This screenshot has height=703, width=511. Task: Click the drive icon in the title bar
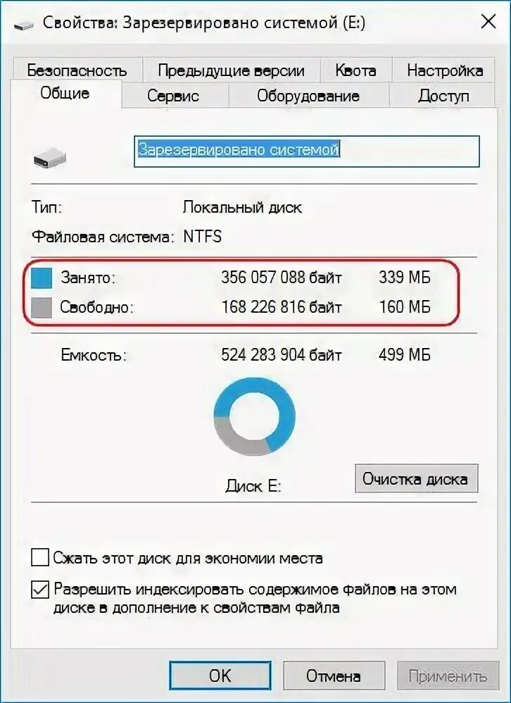pos(24,25)
